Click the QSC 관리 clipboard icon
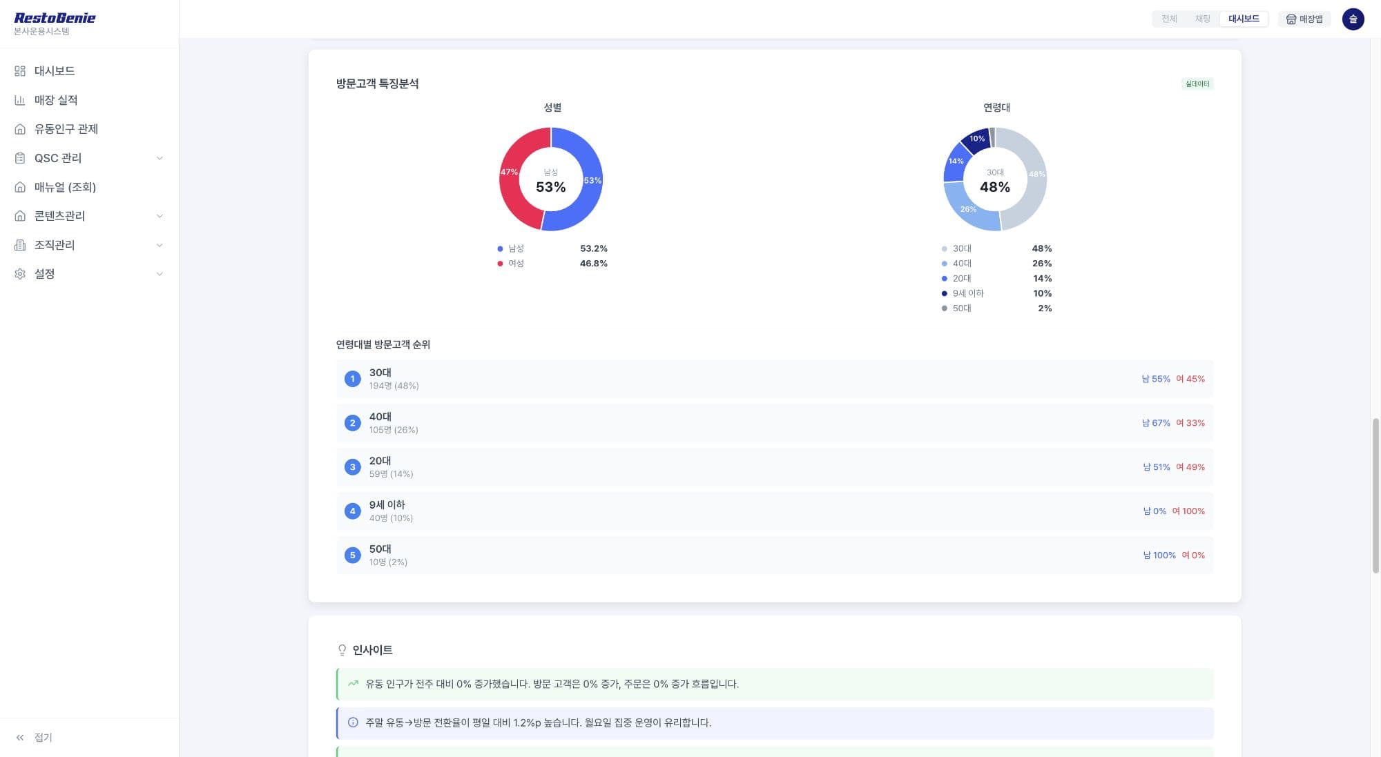 point(20,158)
